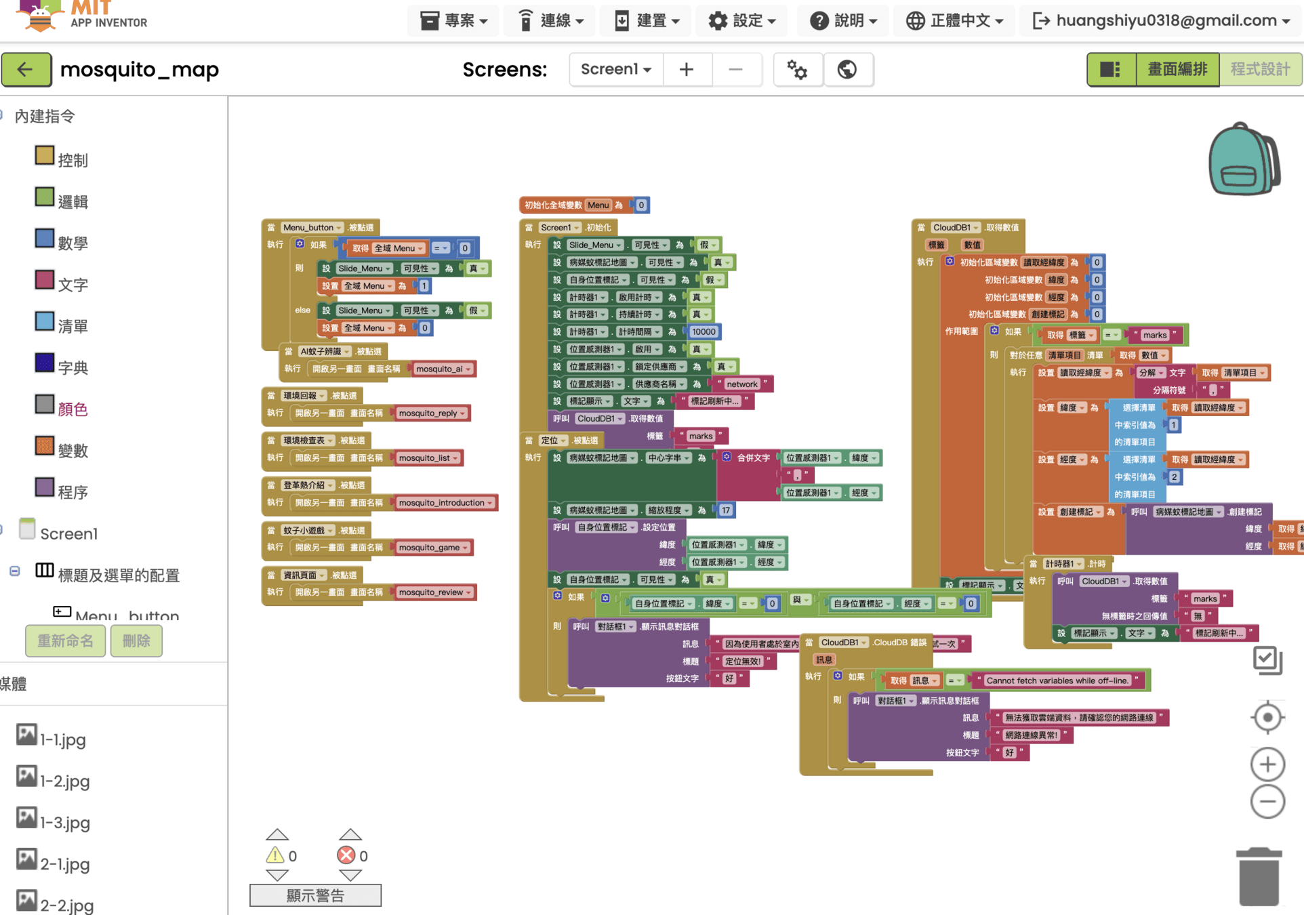Toggle the workspace checkbox icon above zoom controls

(1267, 660)
